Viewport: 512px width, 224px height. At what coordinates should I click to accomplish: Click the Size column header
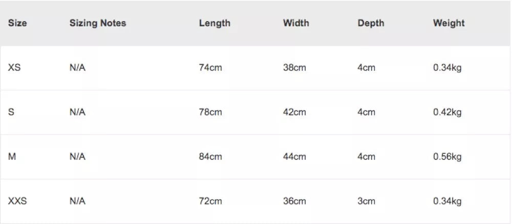(17, 23)
